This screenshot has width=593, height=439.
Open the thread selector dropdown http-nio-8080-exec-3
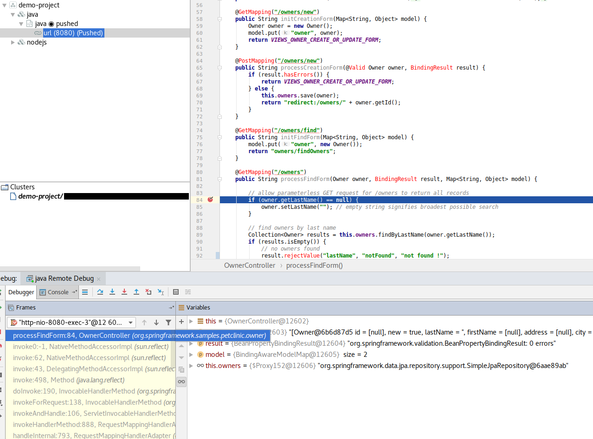click(x=72, y=323)
